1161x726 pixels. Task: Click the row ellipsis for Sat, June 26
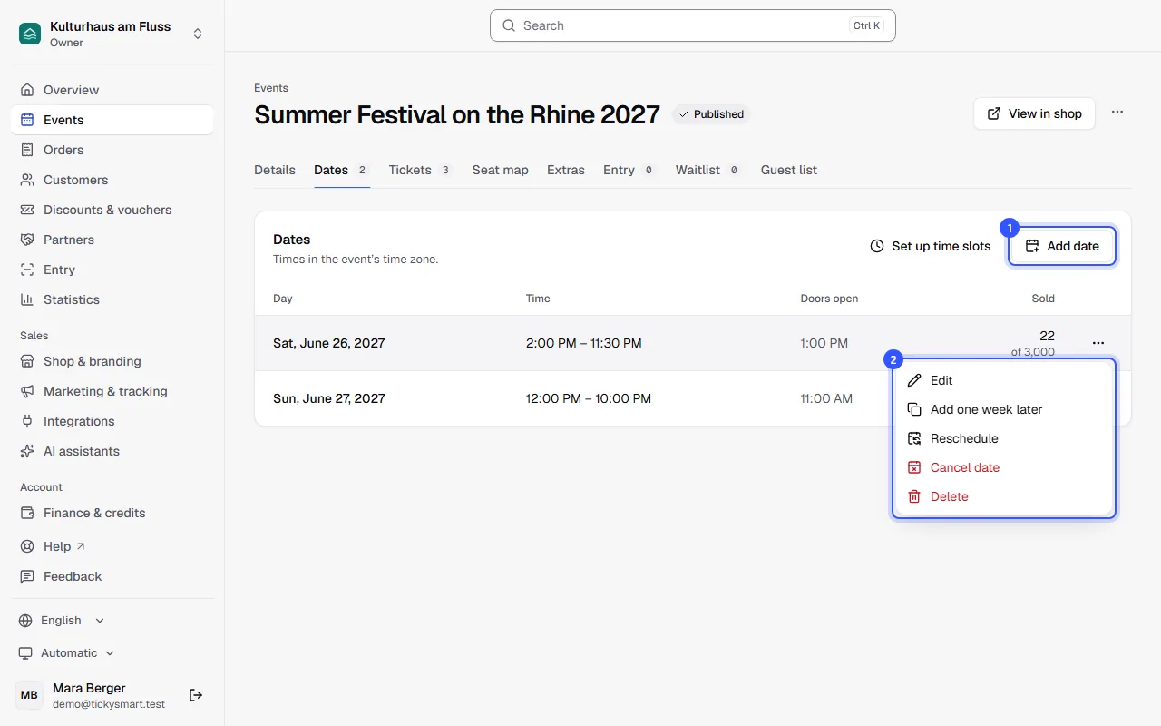click(x=1098, y=343)
